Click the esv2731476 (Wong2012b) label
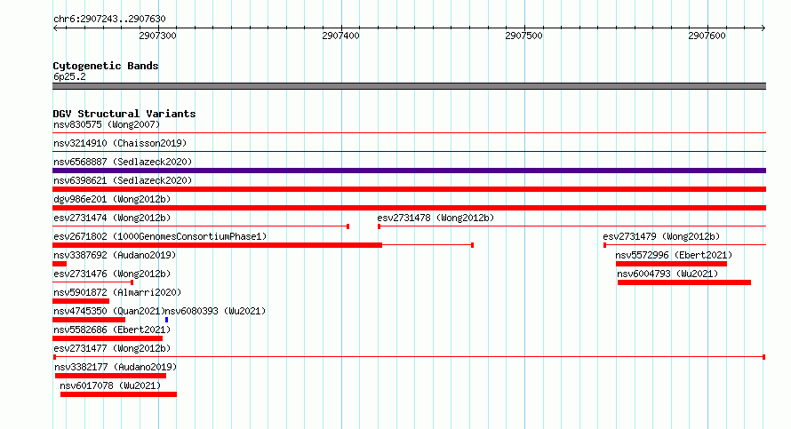This screenshot has height=429, width=791. 112,274
